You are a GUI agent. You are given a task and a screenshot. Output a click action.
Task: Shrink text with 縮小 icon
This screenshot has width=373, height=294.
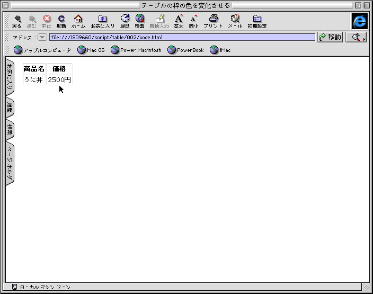click(x=193, y=21)
